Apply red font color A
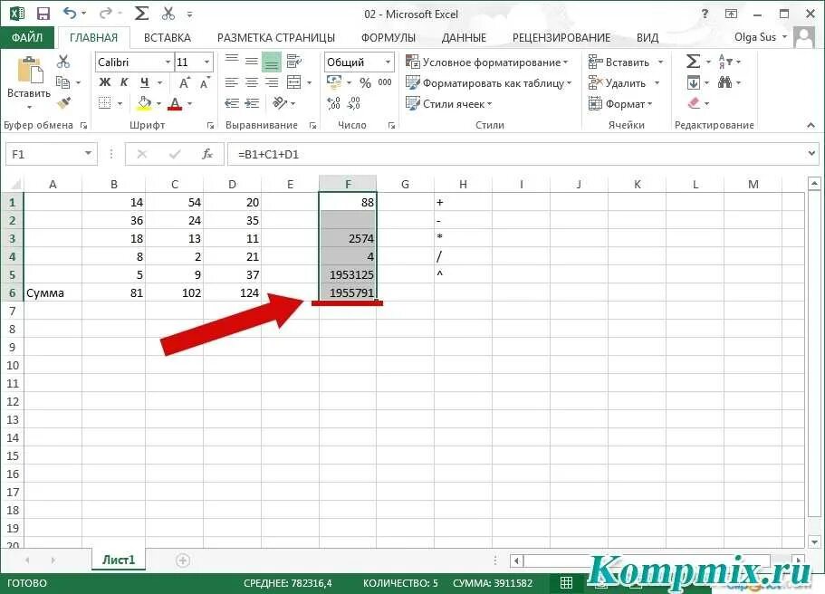 [175, 103]
